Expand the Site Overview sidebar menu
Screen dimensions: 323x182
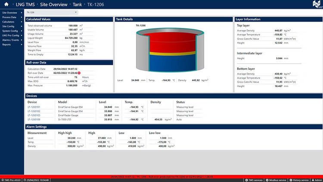[11, 13]
